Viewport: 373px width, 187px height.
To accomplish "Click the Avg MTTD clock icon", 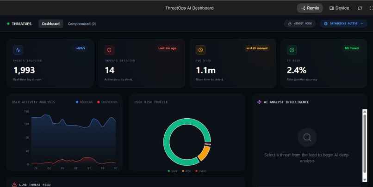I will (x=200, y=50).
